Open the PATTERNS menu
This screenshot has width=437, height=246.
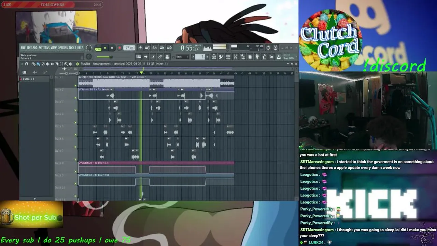(44, 48)
